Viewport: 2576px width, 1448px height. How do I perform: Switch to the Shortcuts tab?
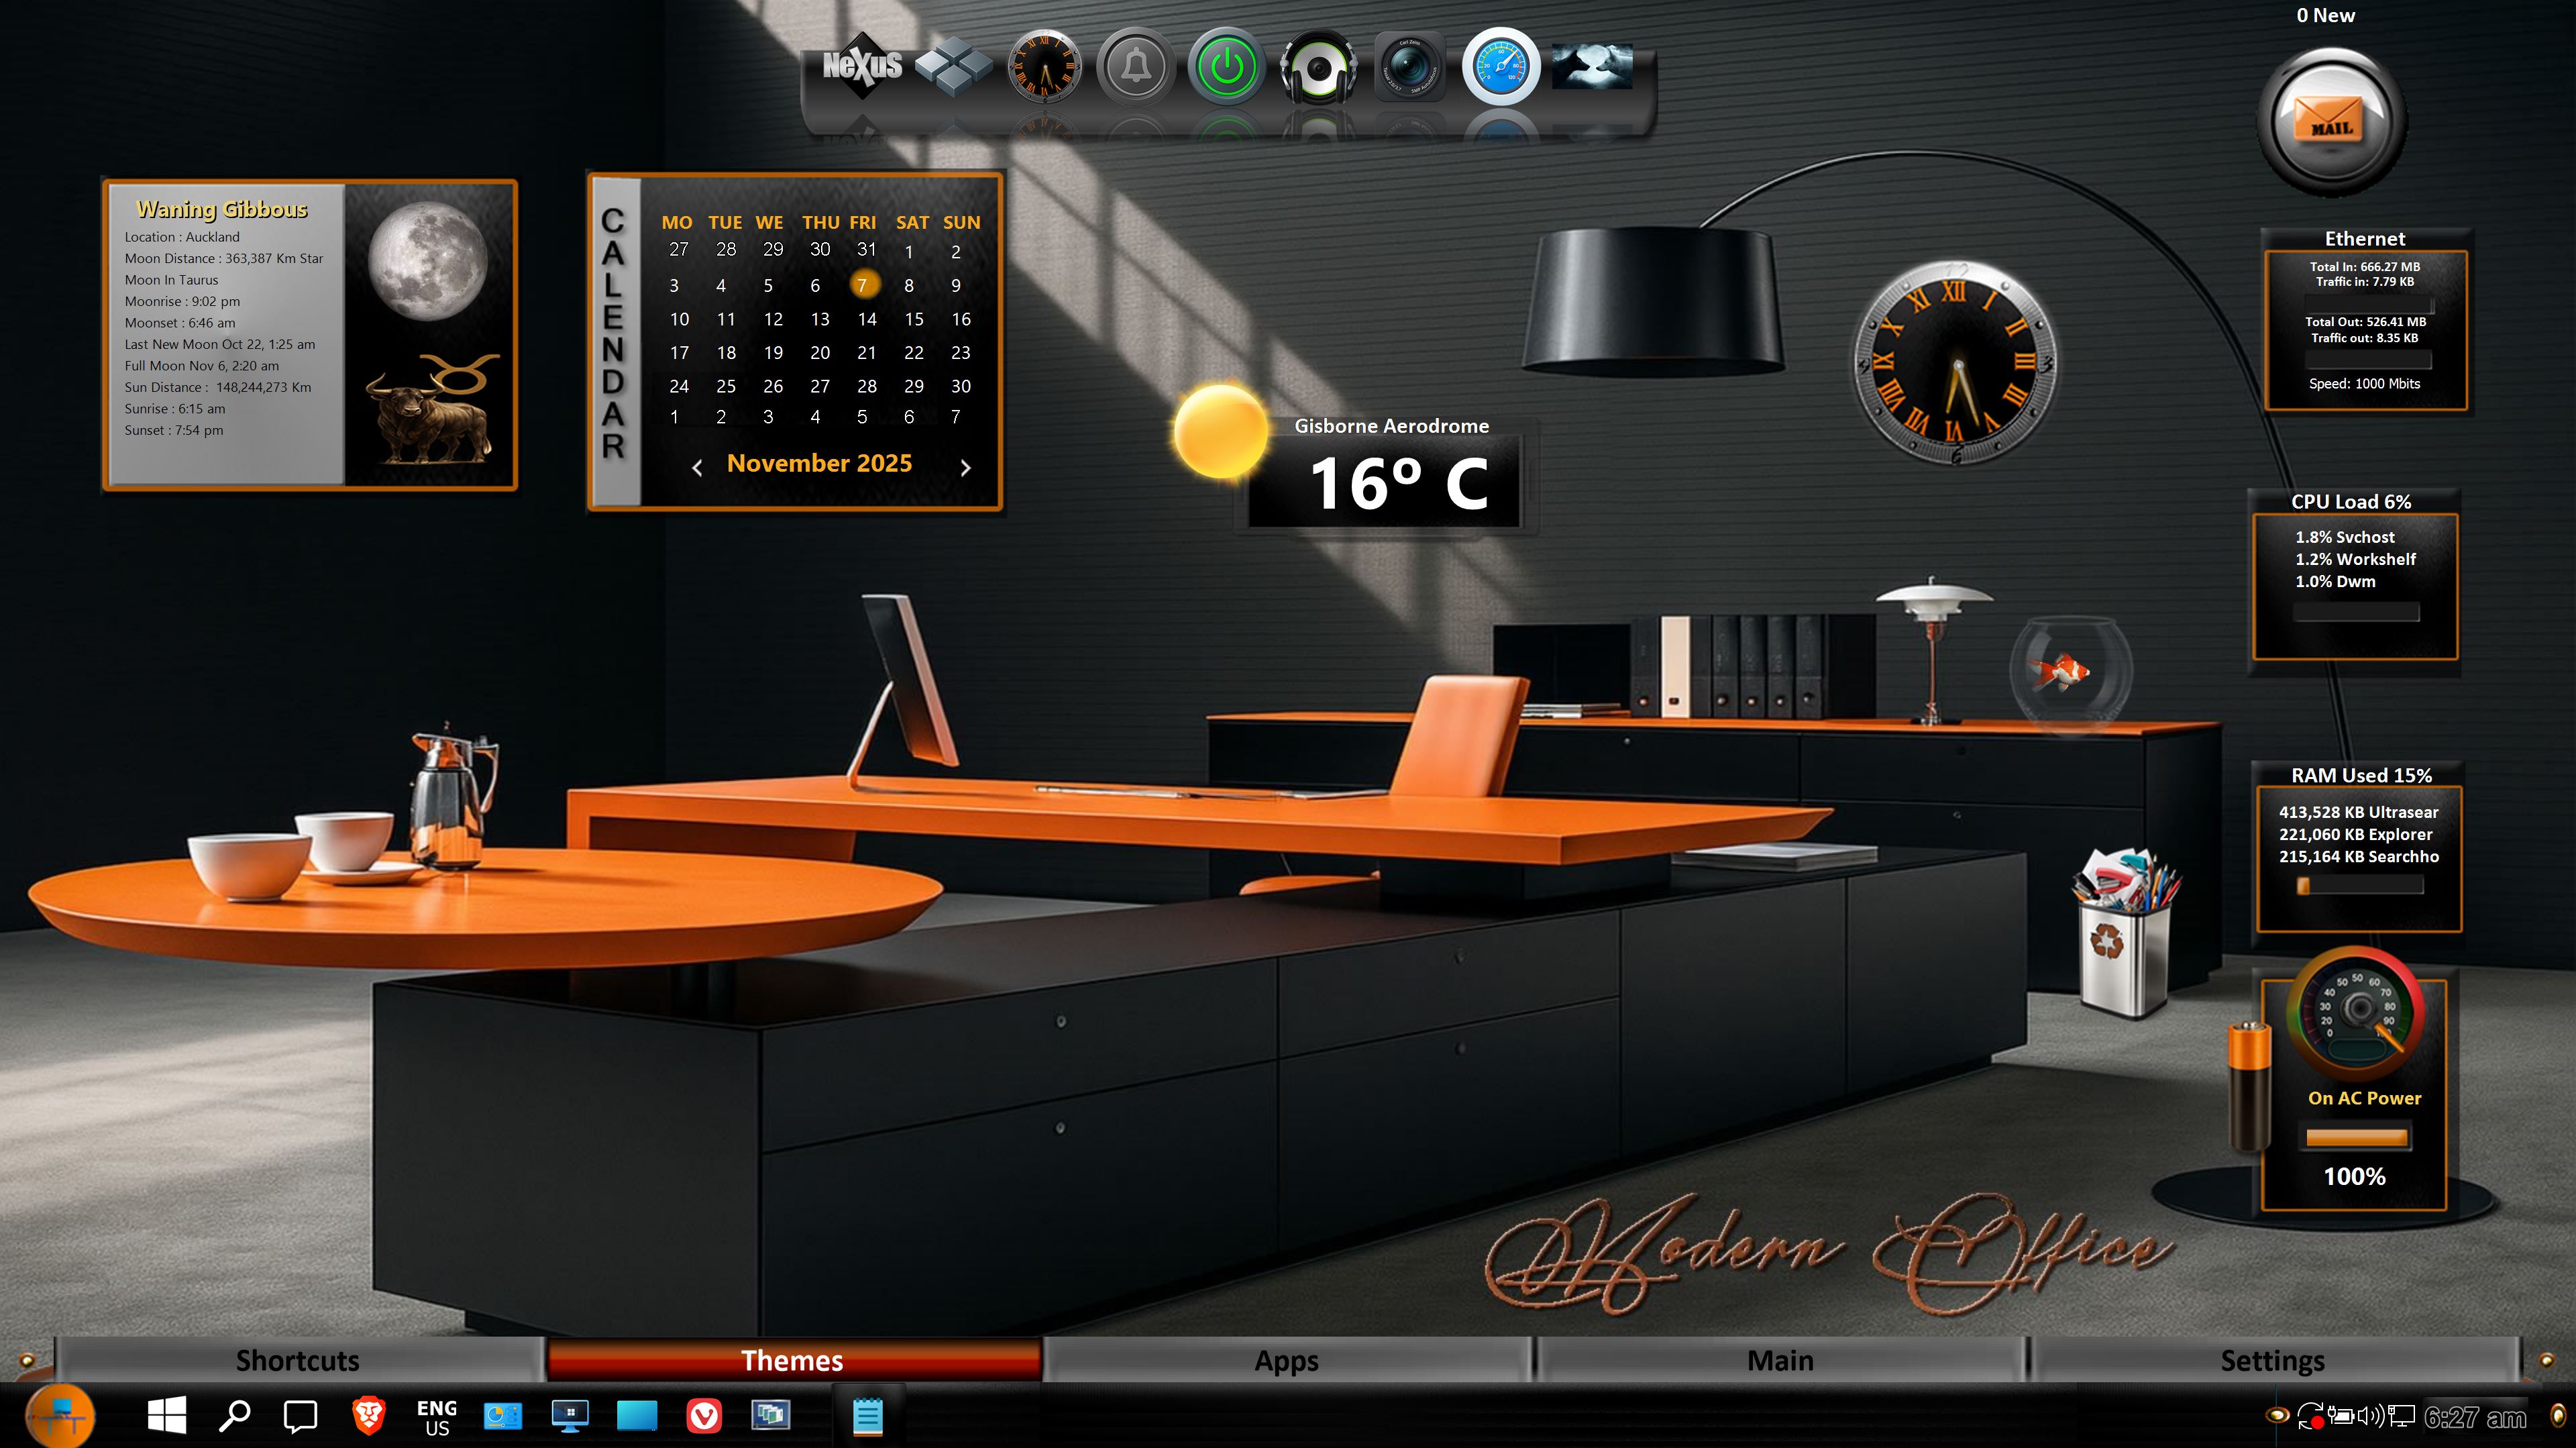point(298,1360)
